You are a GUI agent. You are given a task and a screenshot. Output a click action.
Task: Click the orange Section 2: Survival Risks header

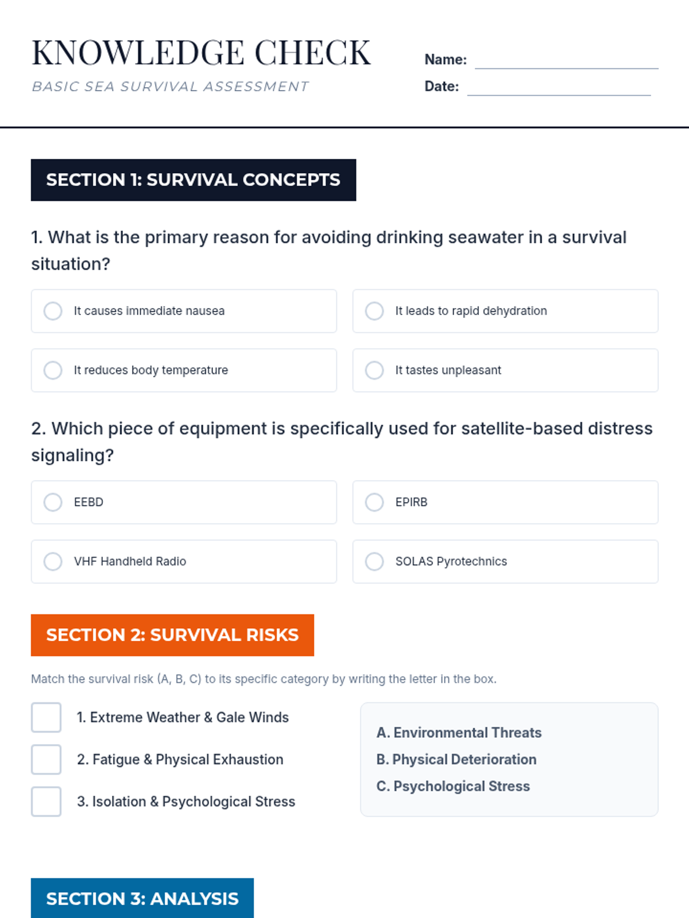click(x=172, y=635)
